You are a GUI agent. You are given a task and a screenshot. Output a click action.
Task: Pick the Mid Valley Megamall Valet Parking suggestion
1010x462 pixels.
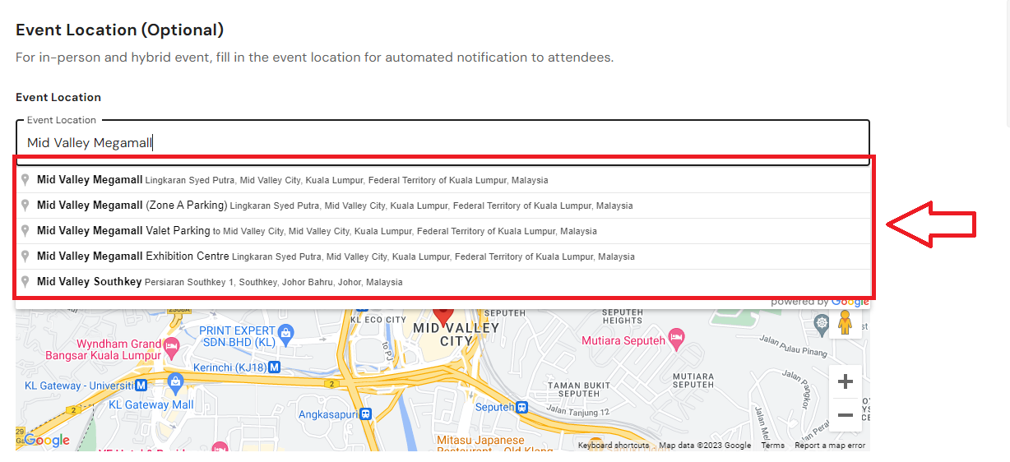click(443, 231)
